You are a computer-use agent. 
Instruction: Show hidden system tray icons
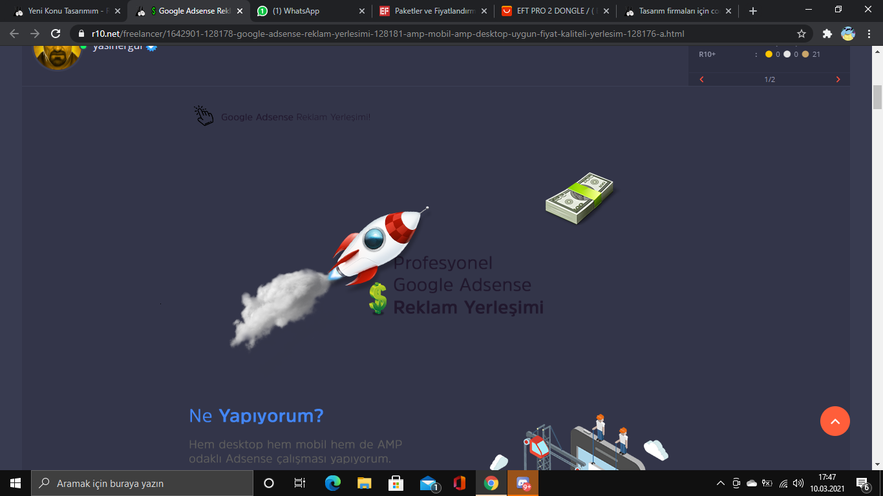point(721,483)
